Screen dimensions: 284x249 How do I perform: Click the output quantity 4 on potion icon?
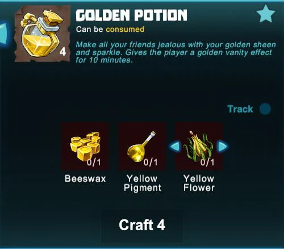click(x=62, y=52)
